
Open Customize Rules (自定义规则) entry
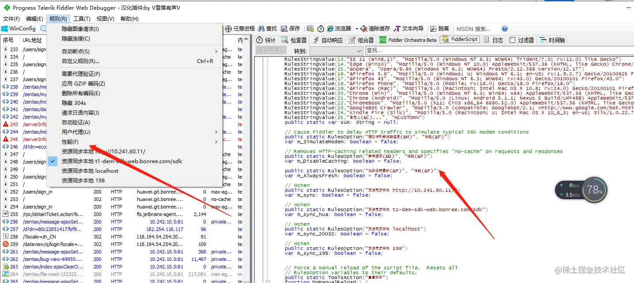pyautogui.click(x=134, y=61)
